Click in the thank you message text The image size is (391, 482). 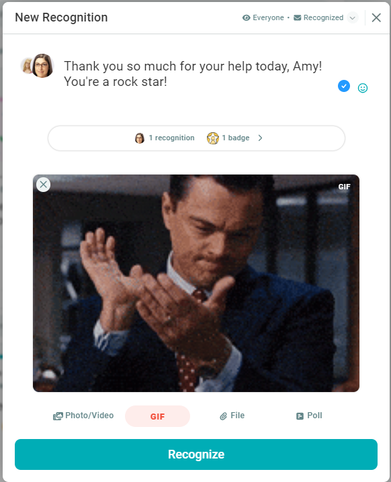(193, 74)
